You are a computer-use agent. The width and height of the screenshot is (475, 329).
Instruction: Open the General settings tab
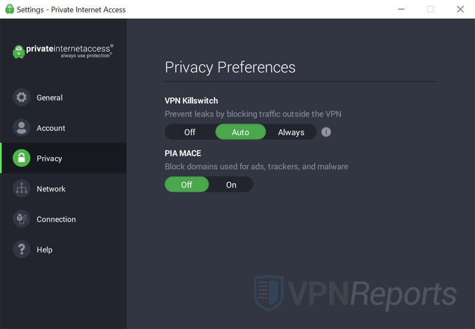50,97
